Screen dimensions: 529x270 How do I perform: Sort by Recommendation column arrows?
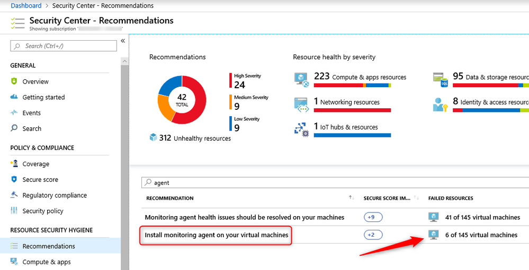(351, 198)
